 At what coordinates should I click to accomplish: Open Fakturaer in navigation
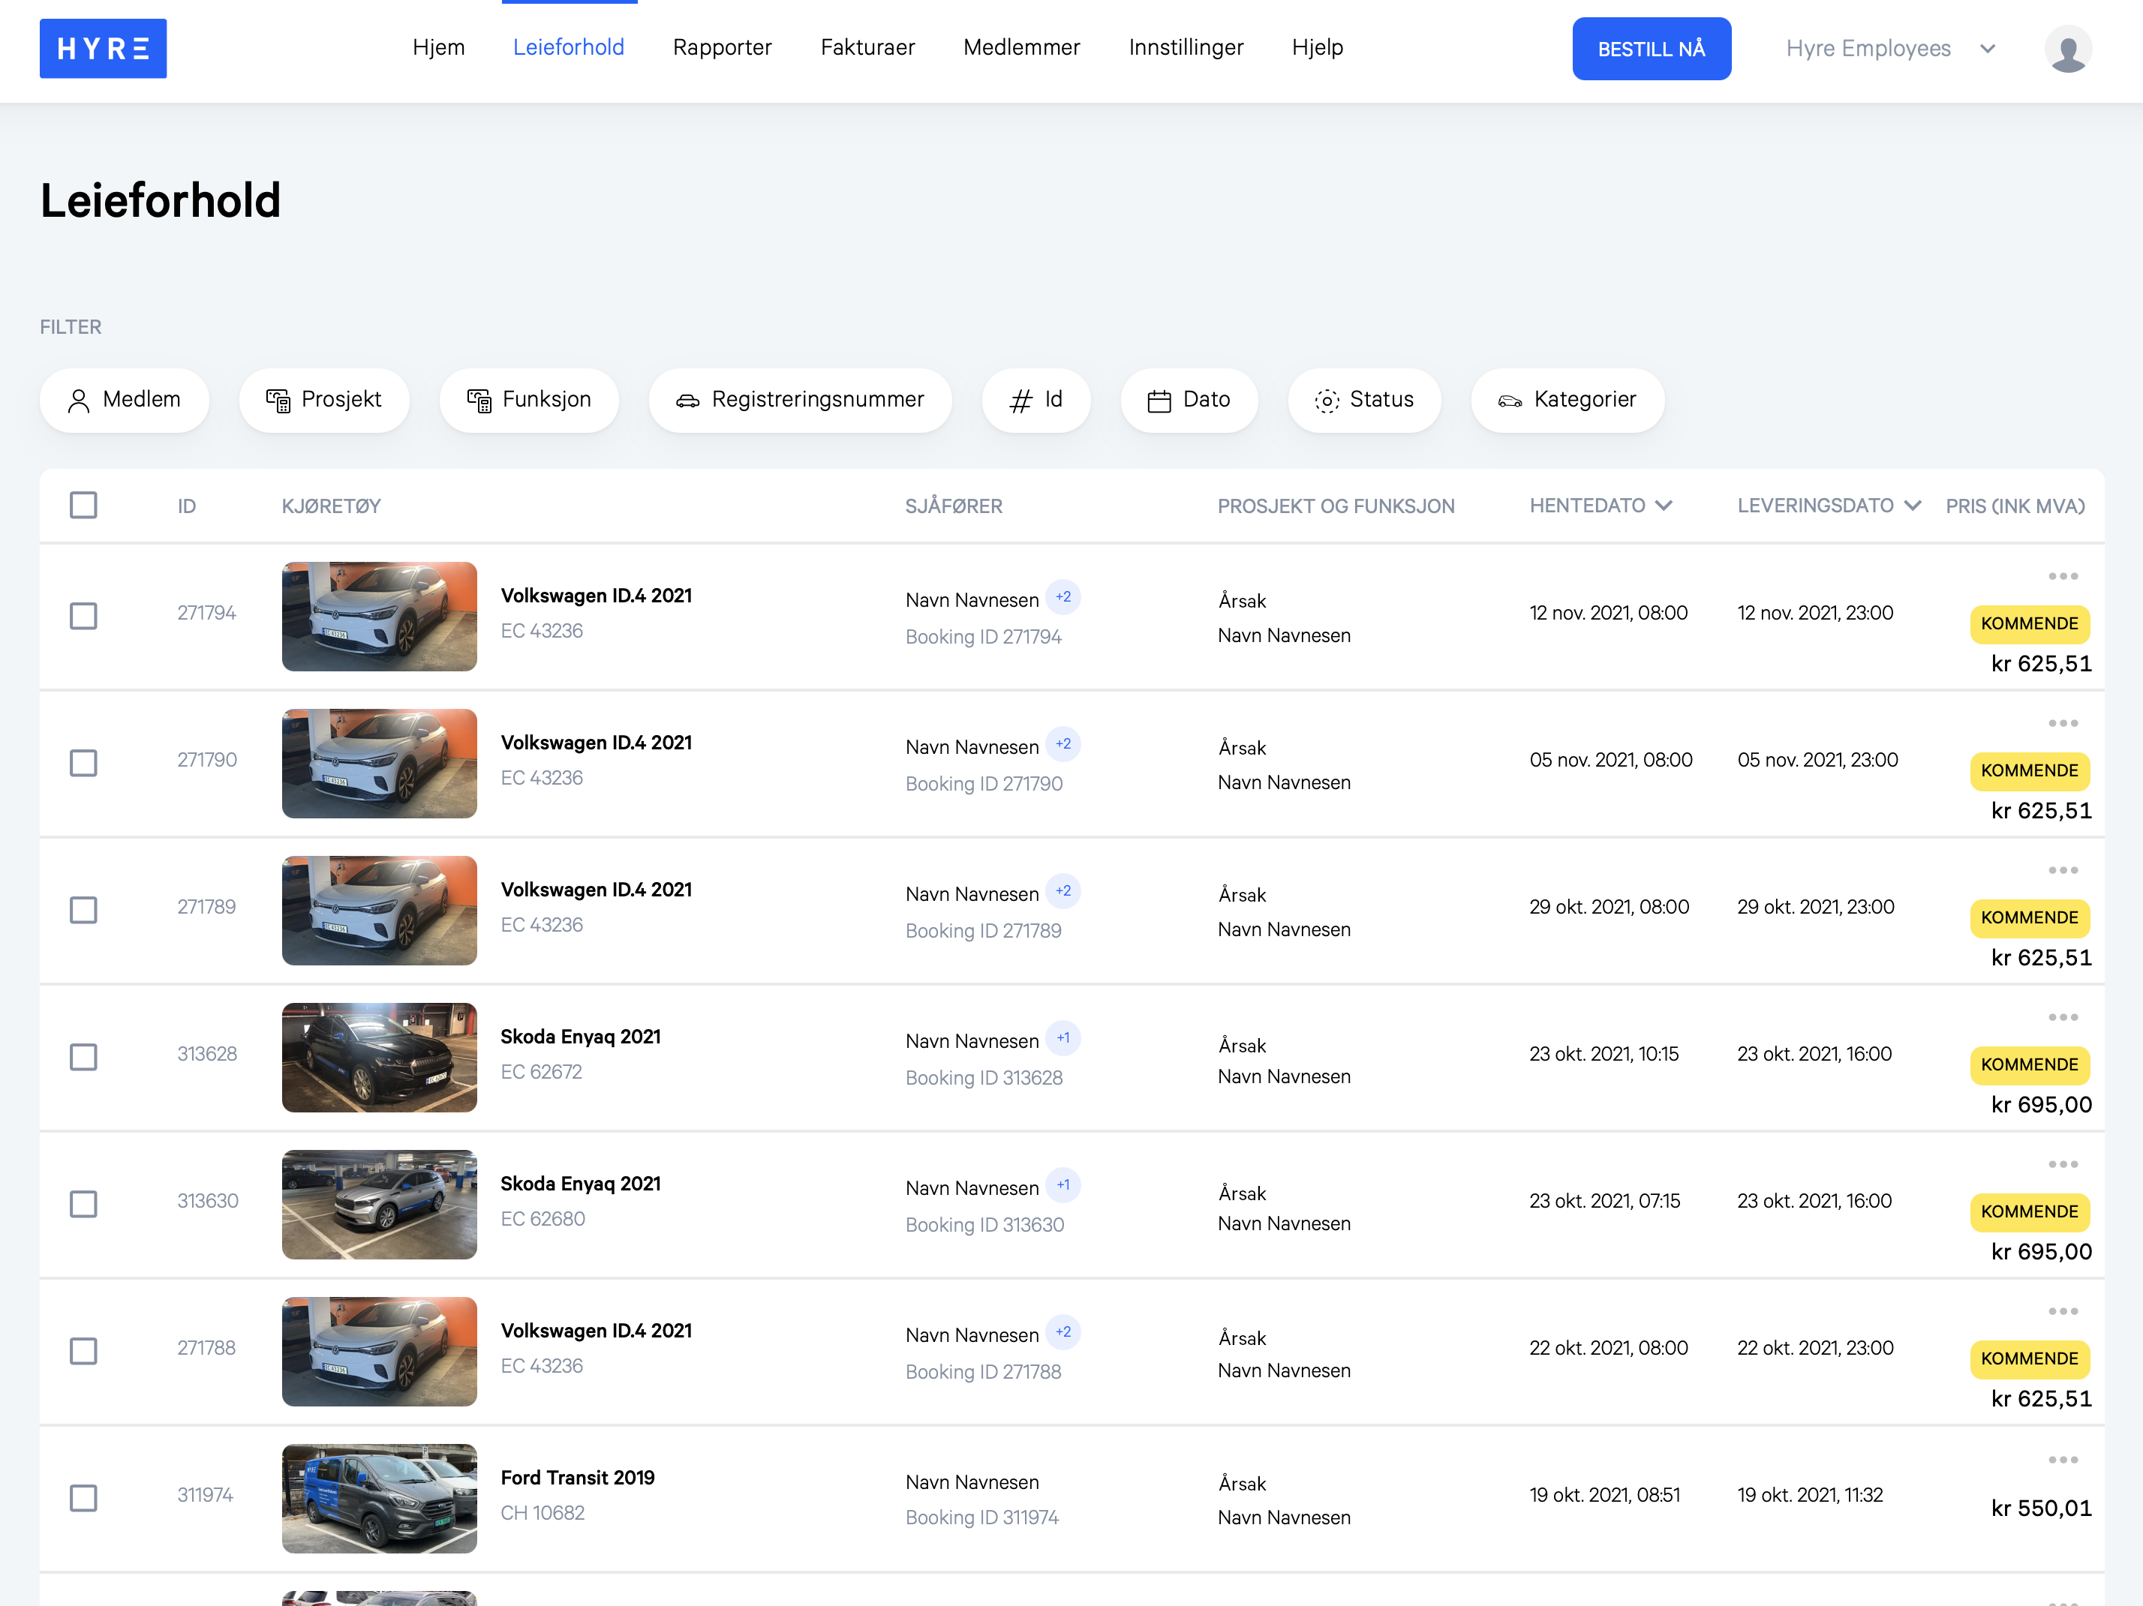(867, 47)
